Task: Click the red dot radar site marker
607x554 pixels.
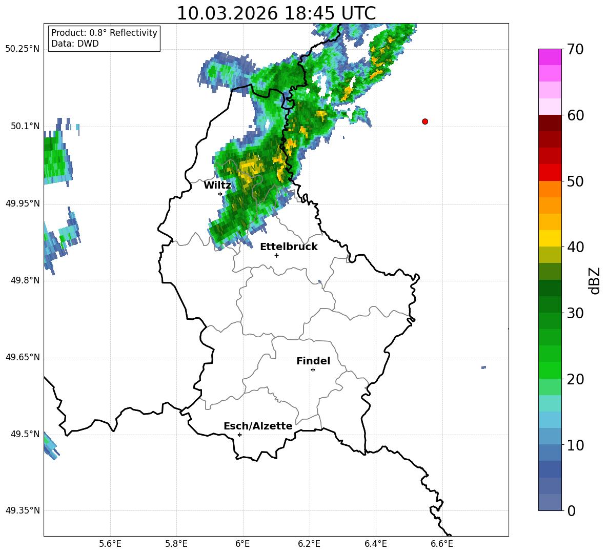Action: pyautogui.click(x=425, y=121)
